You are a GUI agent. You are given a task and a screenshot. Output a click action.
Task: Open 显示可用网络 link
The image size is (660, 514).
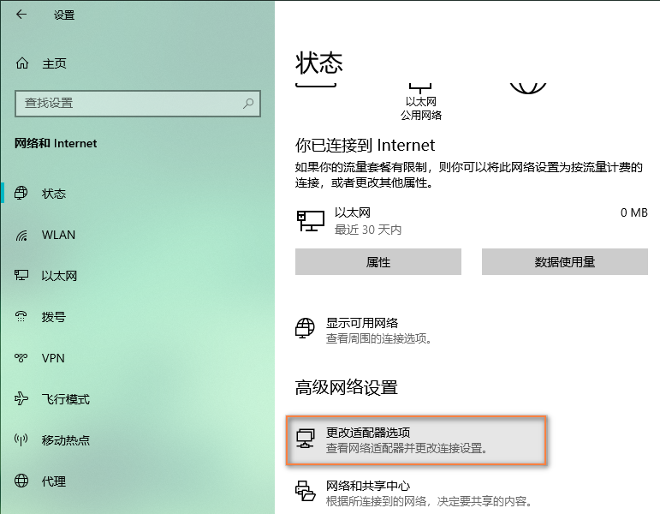pyautogui.click(x=362, y=323)
